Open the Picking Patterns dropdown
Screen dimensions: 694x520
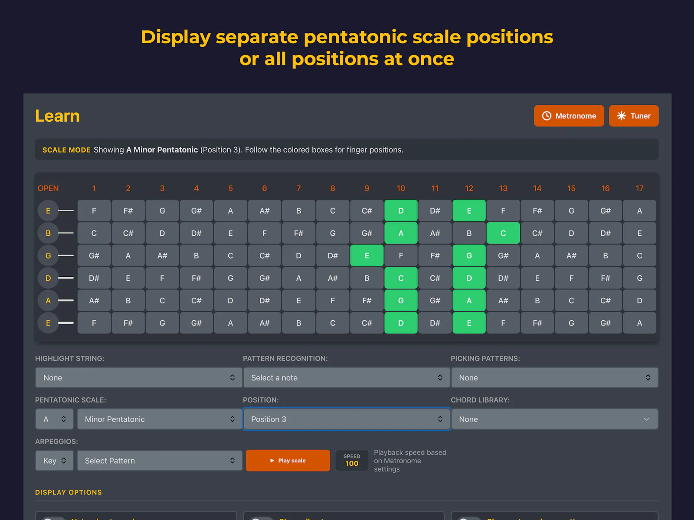pos(554,377)
